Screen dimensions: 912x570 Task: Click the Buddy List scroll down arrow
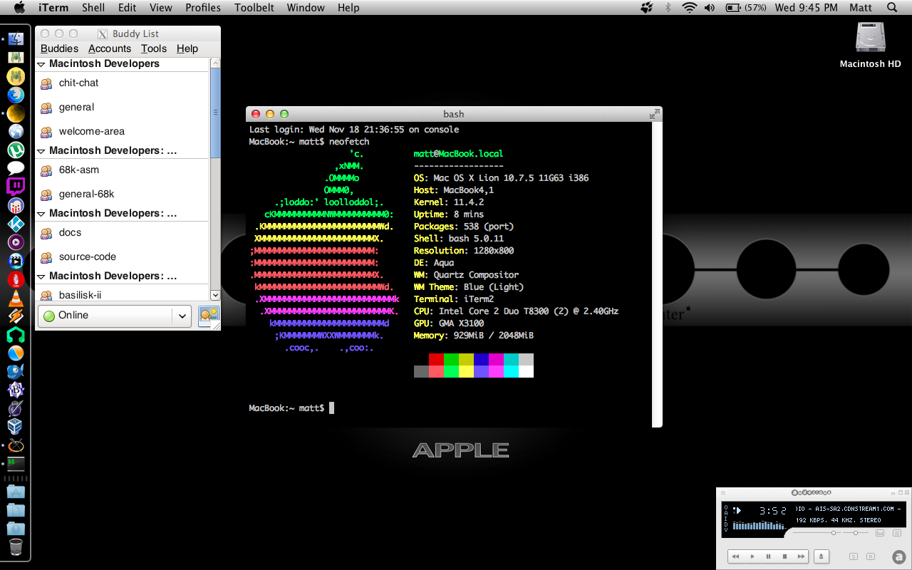(x=215, y=294)
